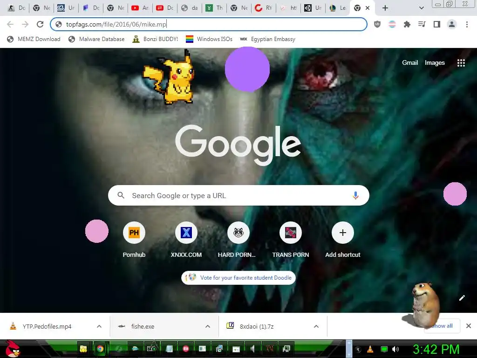The width and height of the screenshot is (477, 358).
Task: Open the uBlock shield extension icon
Action: (x=377, y=24)
